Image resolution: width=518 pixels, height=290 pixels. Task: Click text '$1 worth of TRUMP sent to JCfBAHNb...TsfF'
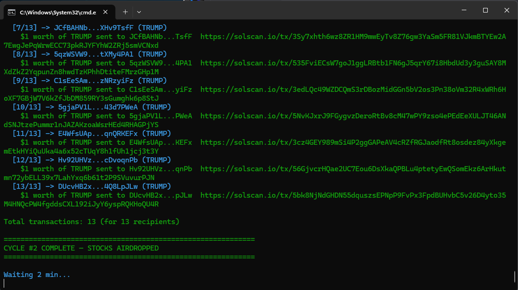click(106, 37)
